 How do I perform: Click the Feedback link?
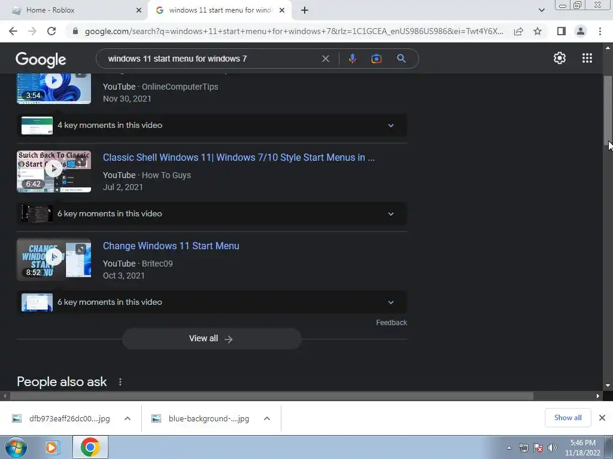tap(392, 322)
